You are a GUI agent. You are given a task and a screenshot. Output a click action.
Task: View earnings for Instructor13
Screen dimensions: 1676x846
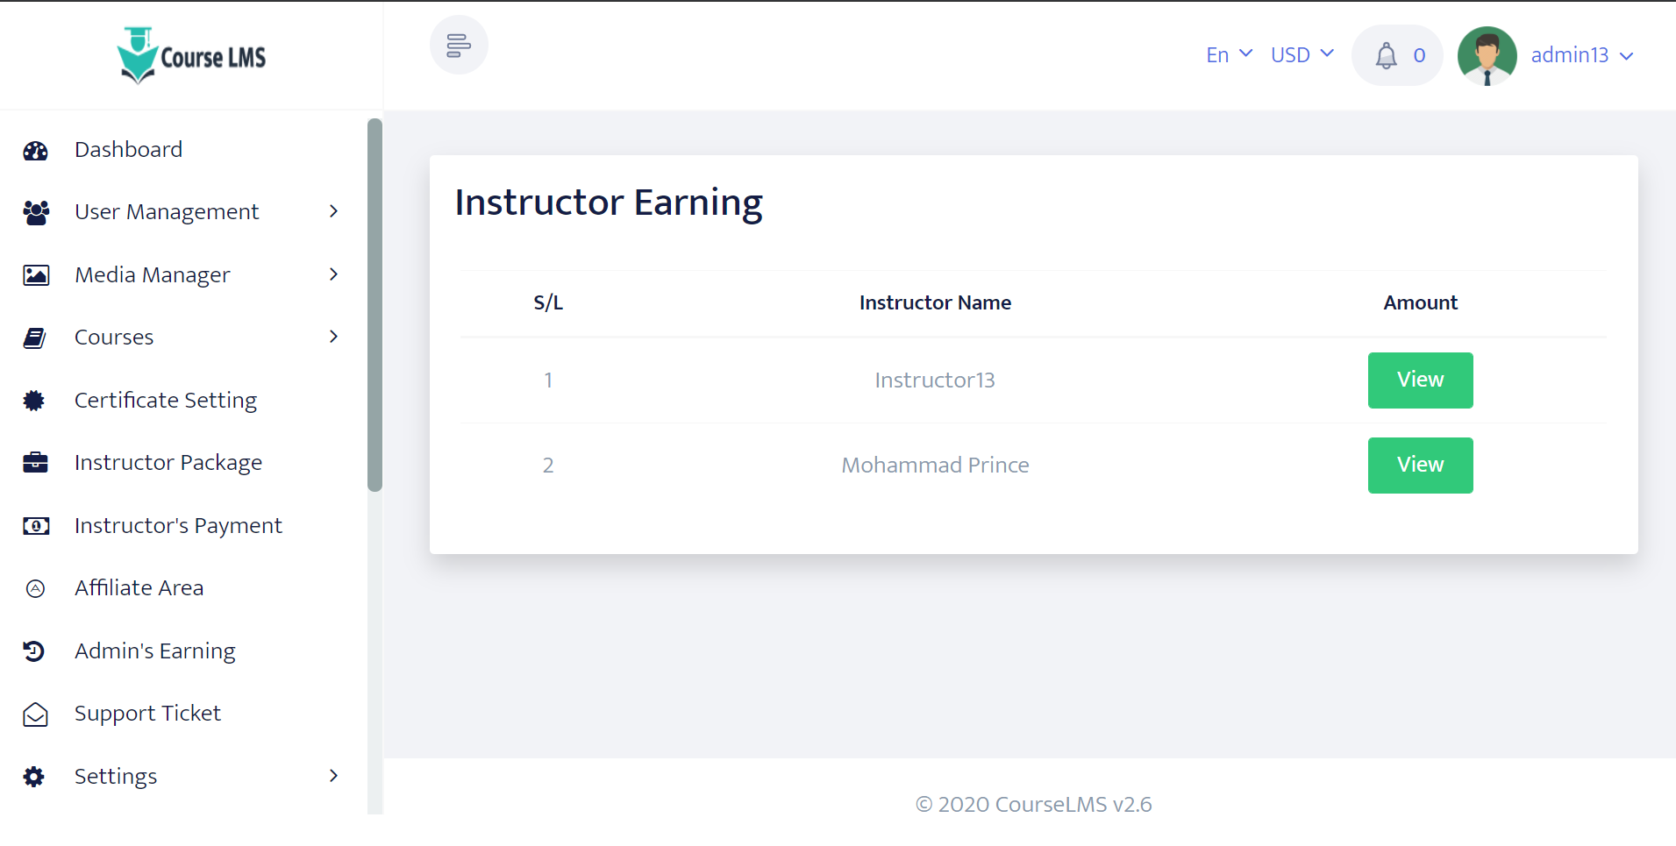pos(1419,380)
